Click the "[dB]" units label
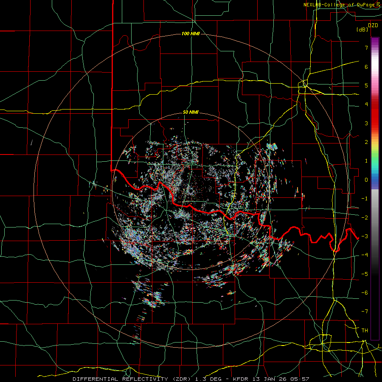The image size is (382, 382). pyautogui.click(x=362, y=30)
